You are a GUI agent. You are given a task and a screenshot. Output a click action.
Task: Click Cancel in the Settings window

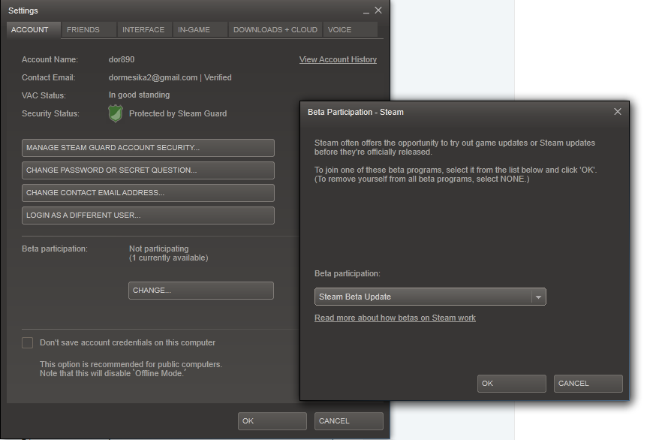348,421
